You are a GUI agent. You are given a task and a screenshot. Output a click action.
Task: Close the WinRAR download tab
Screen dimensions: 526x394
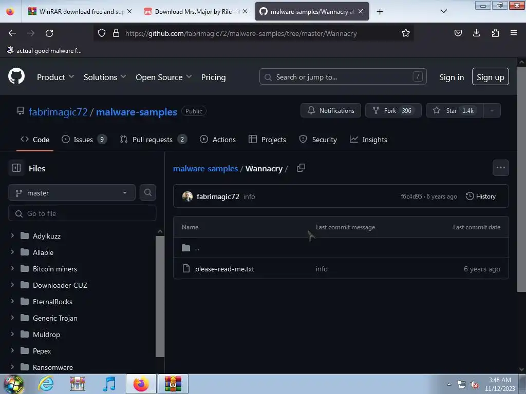[x=129, y=11]
